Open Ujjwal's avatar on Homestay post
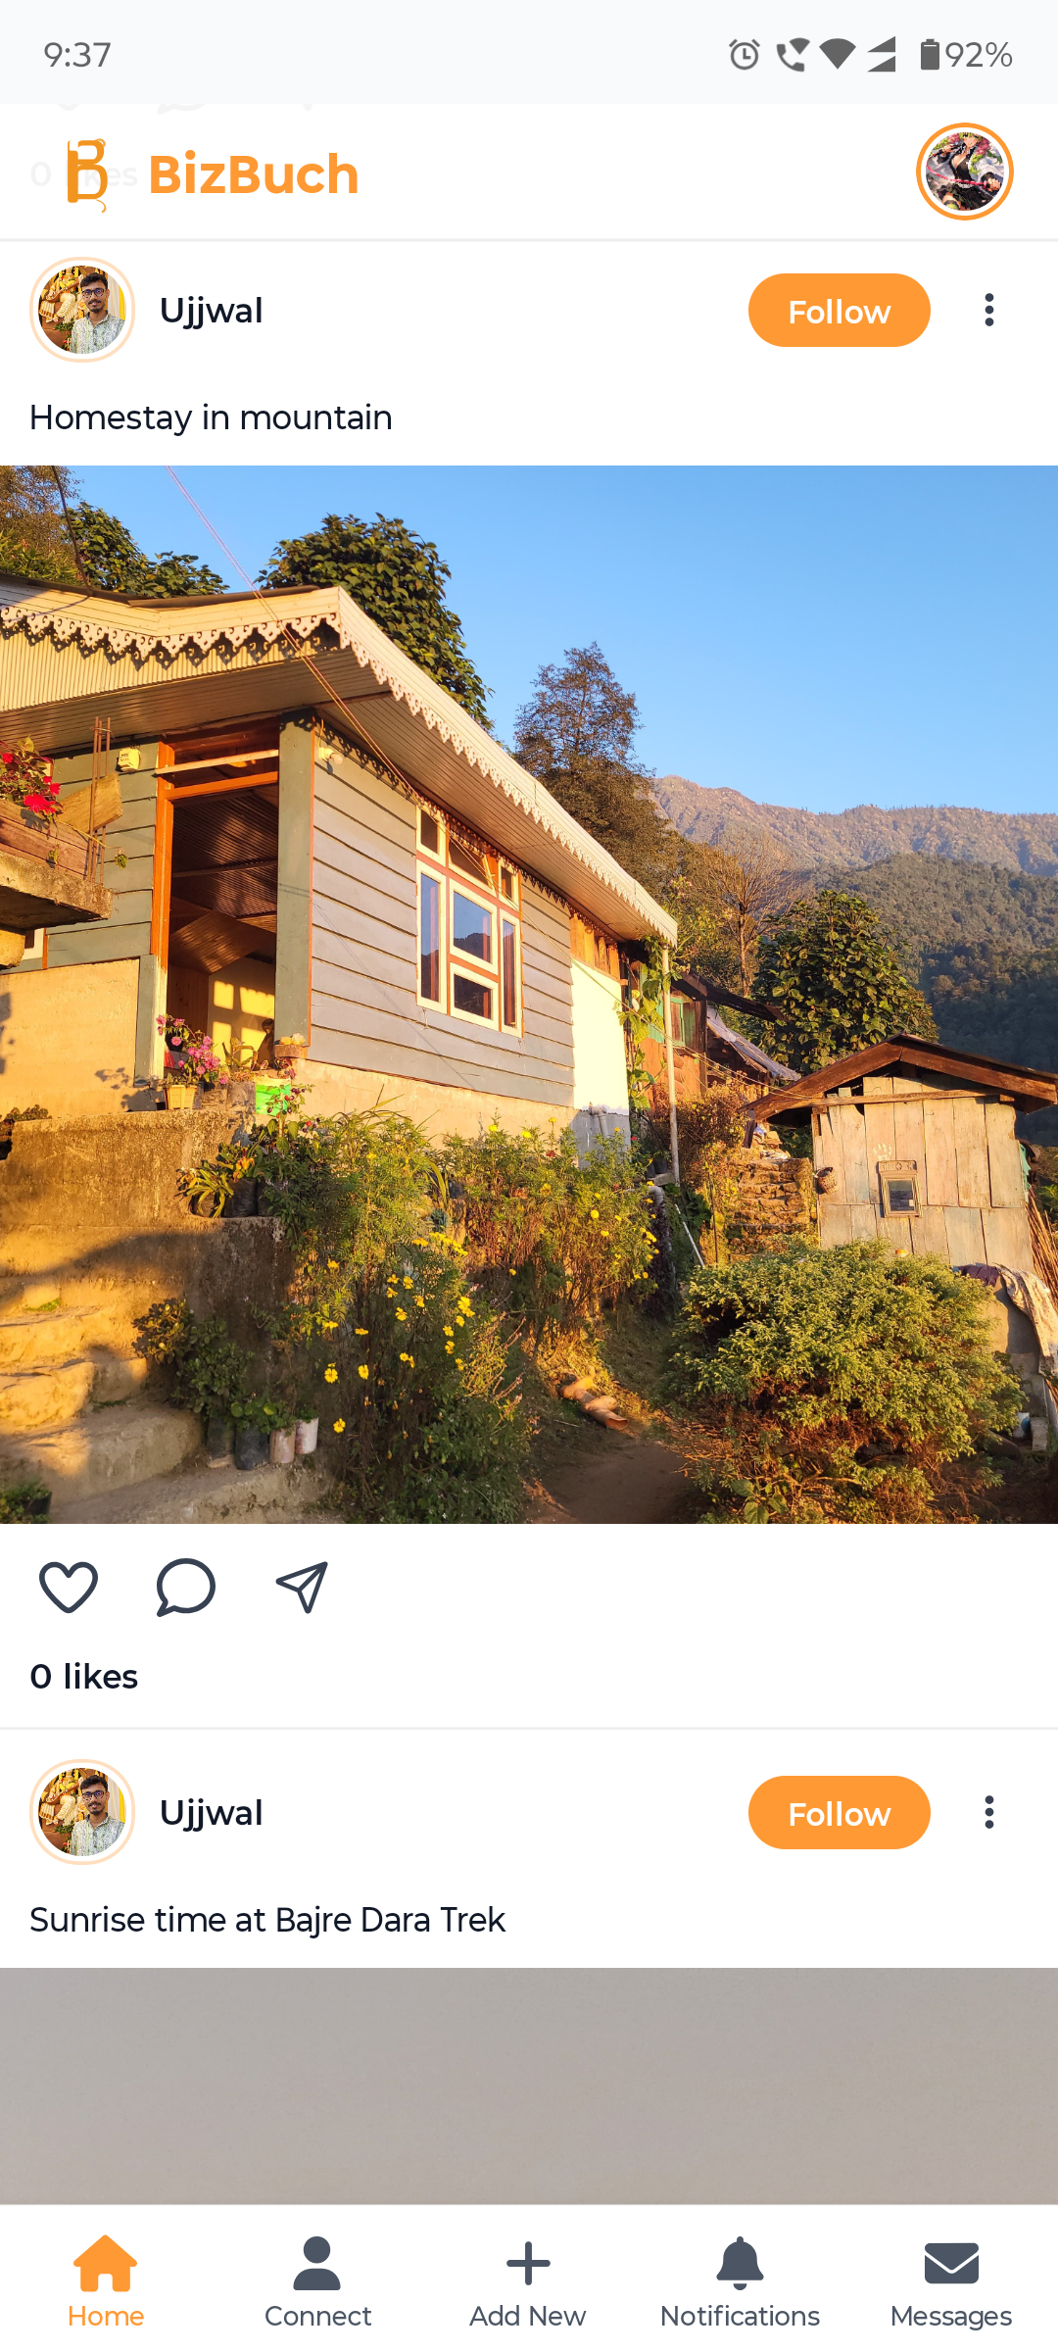The image size is (1058, 2352). click(82, 310)
